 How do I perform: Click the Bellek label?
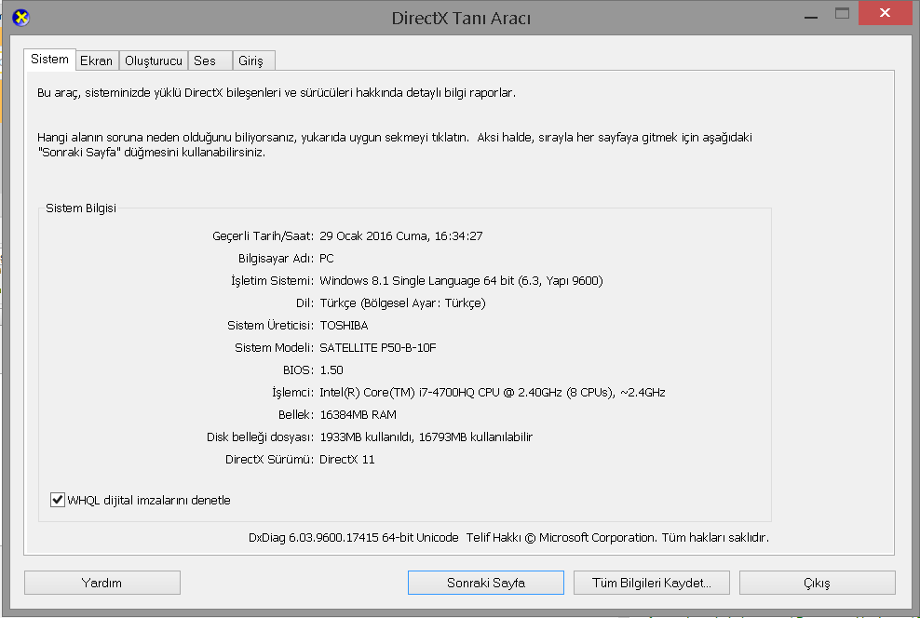click(296, 414)
